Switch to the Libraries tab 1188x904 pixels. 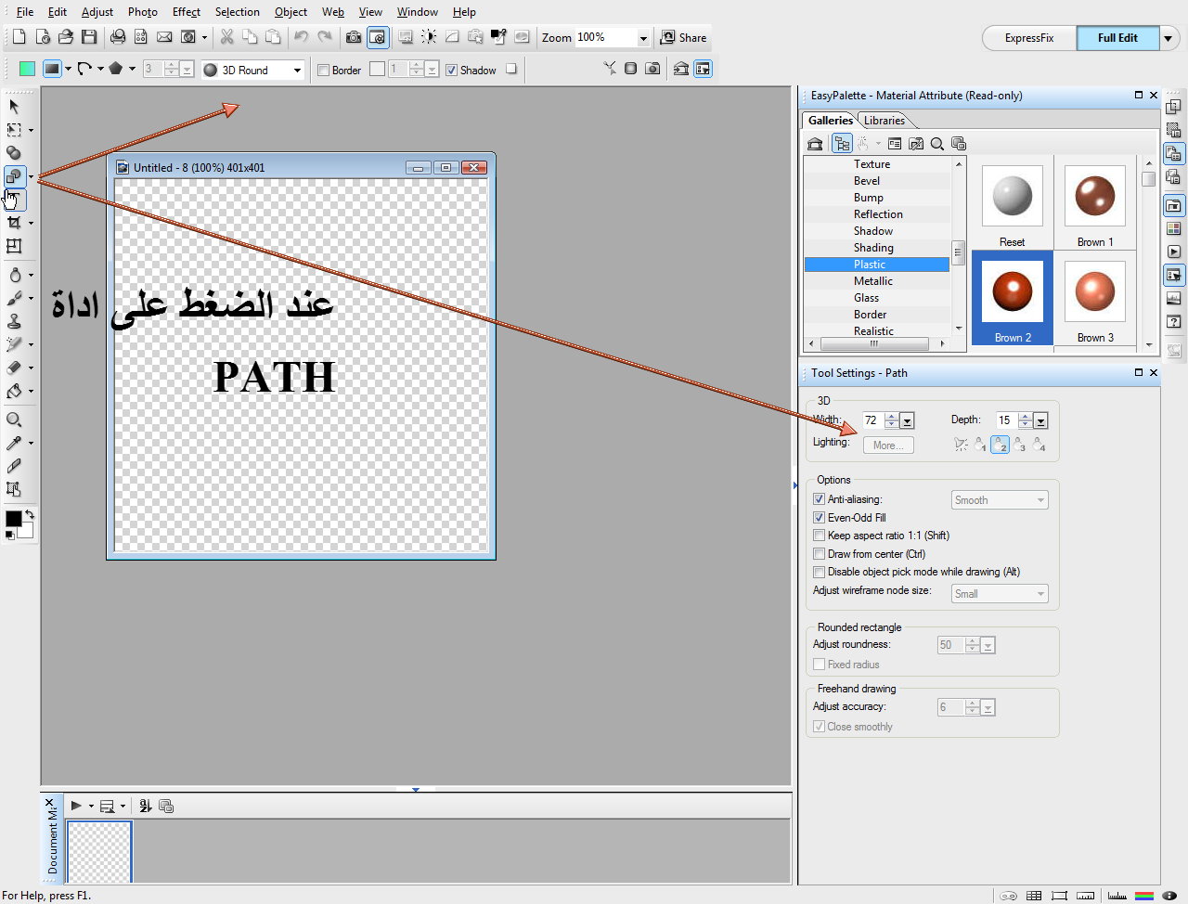[884, 121]
